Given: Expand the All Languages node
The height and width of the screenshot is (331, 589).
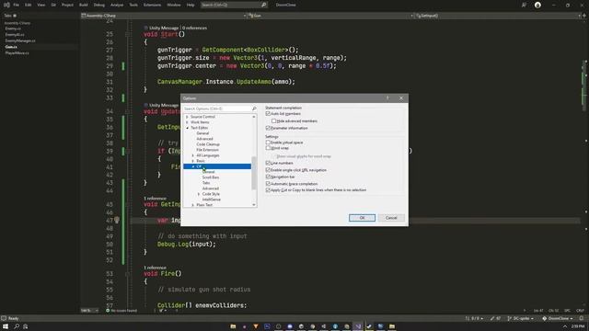Looking at the screenshot, I should point(193,155).
